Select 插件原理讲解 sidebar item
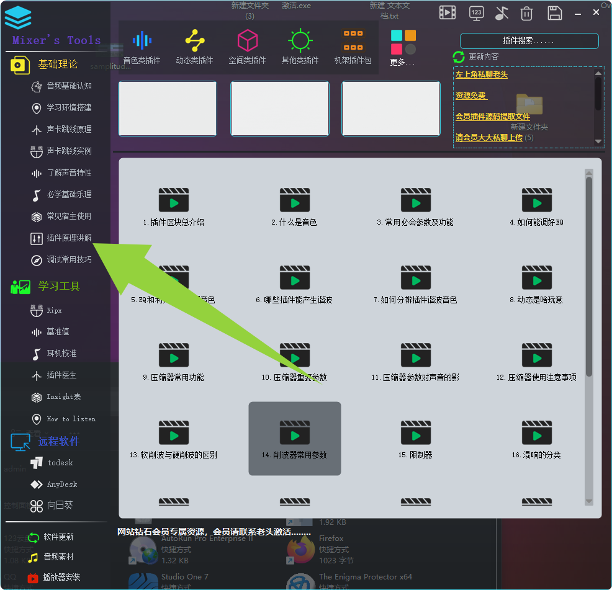 [x=61, y=238]
